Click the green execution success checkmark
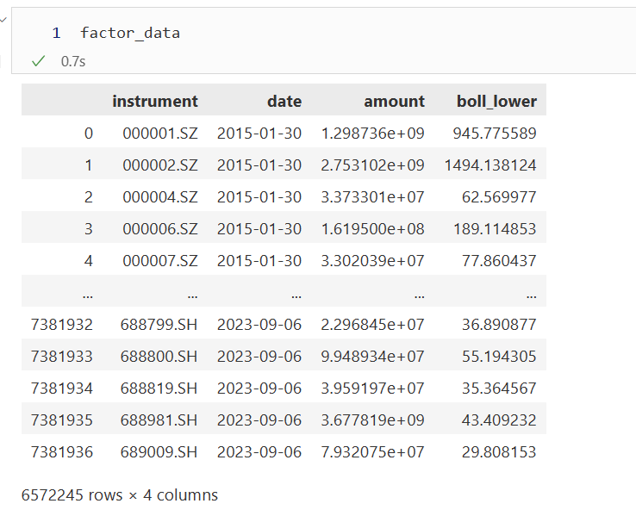Viewport: 636px width, 516px height. tap(38, 61)
